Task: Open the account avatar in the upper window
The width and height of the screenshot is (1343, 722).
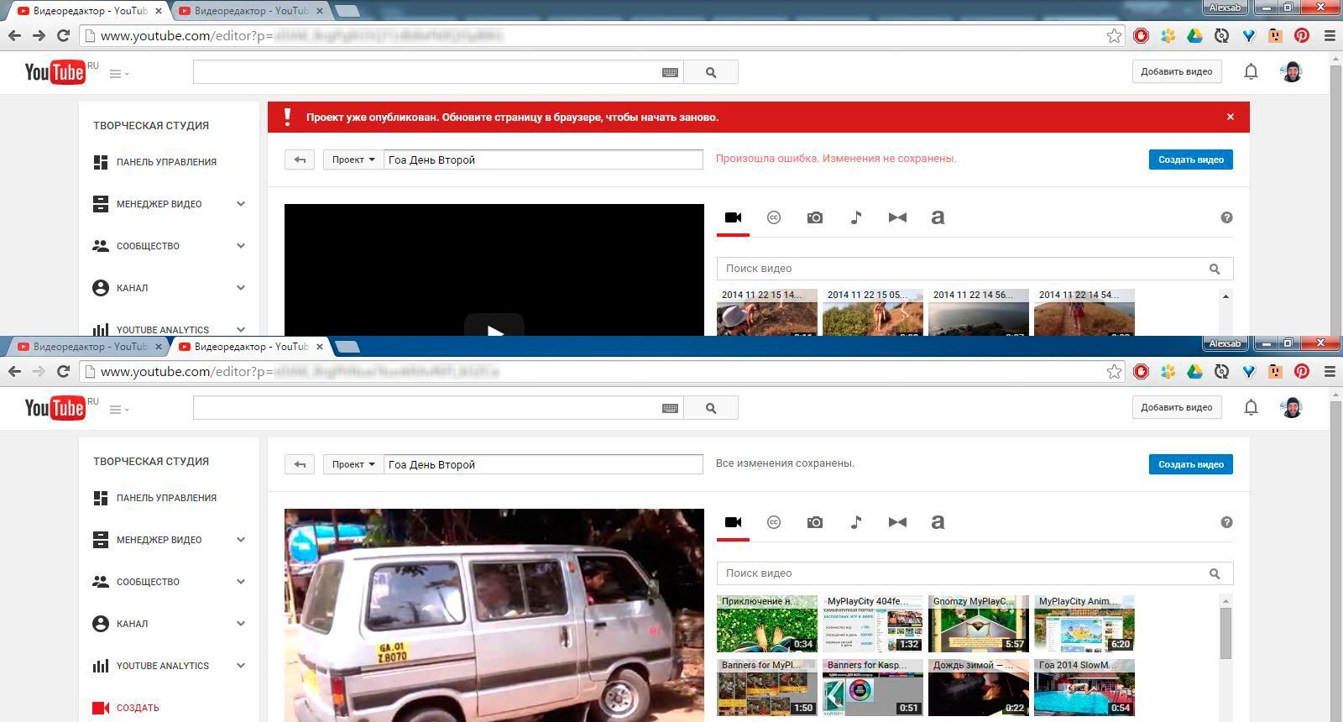Action: (1292, 71)
